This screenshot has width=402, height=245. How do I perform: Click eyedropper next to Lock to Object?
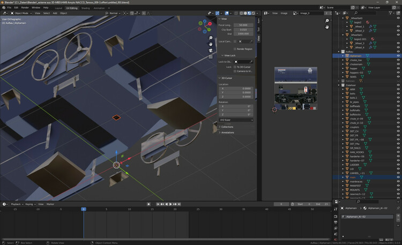coord(251,62)
